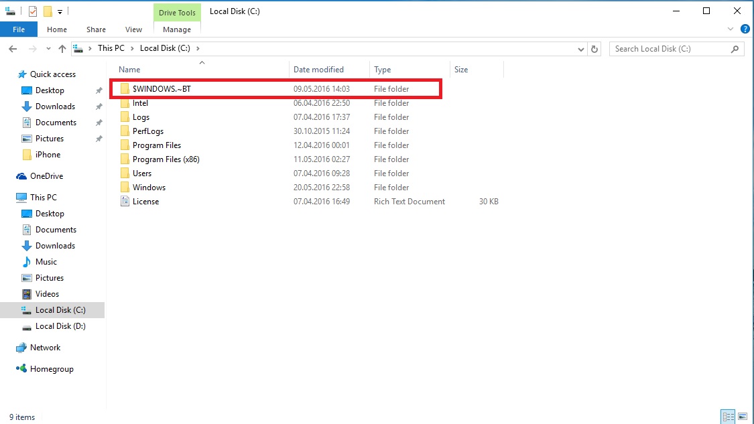Expand the address bar history dropdown

(580, 49)
